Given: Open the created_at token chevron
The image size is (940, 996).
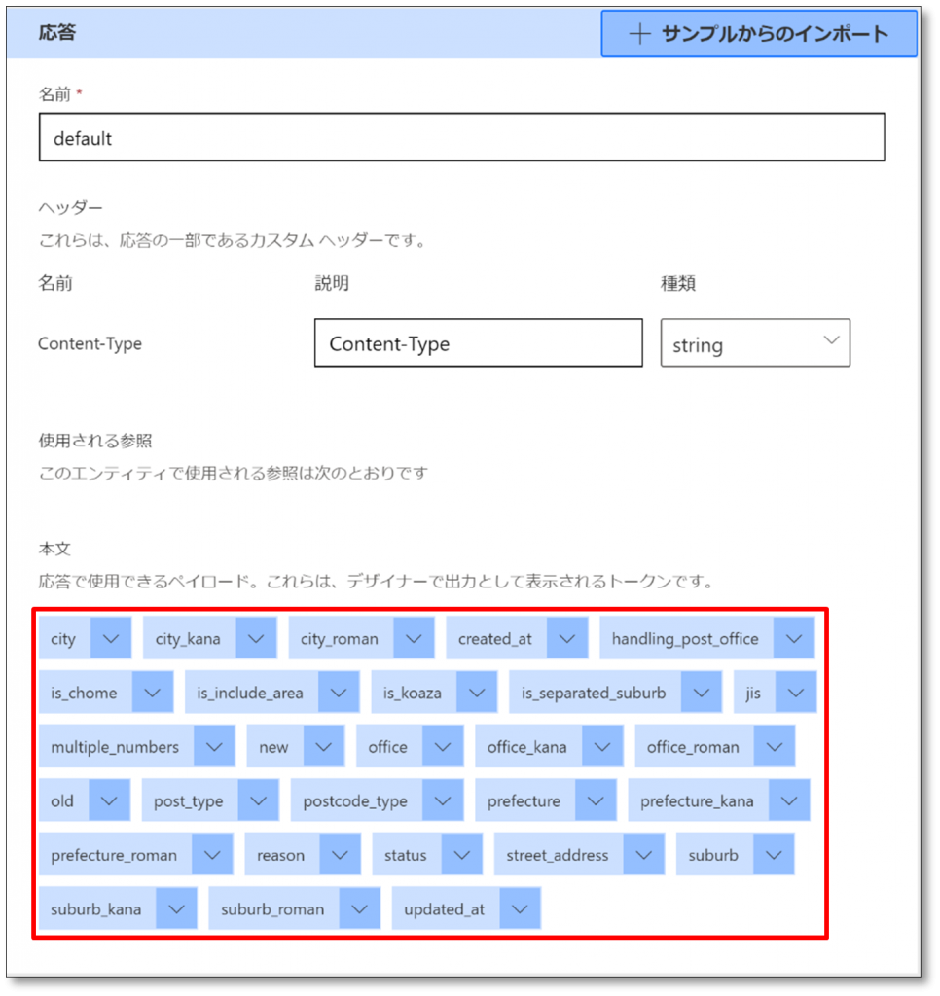Looking at the screenshot, I should click(567, 638).
